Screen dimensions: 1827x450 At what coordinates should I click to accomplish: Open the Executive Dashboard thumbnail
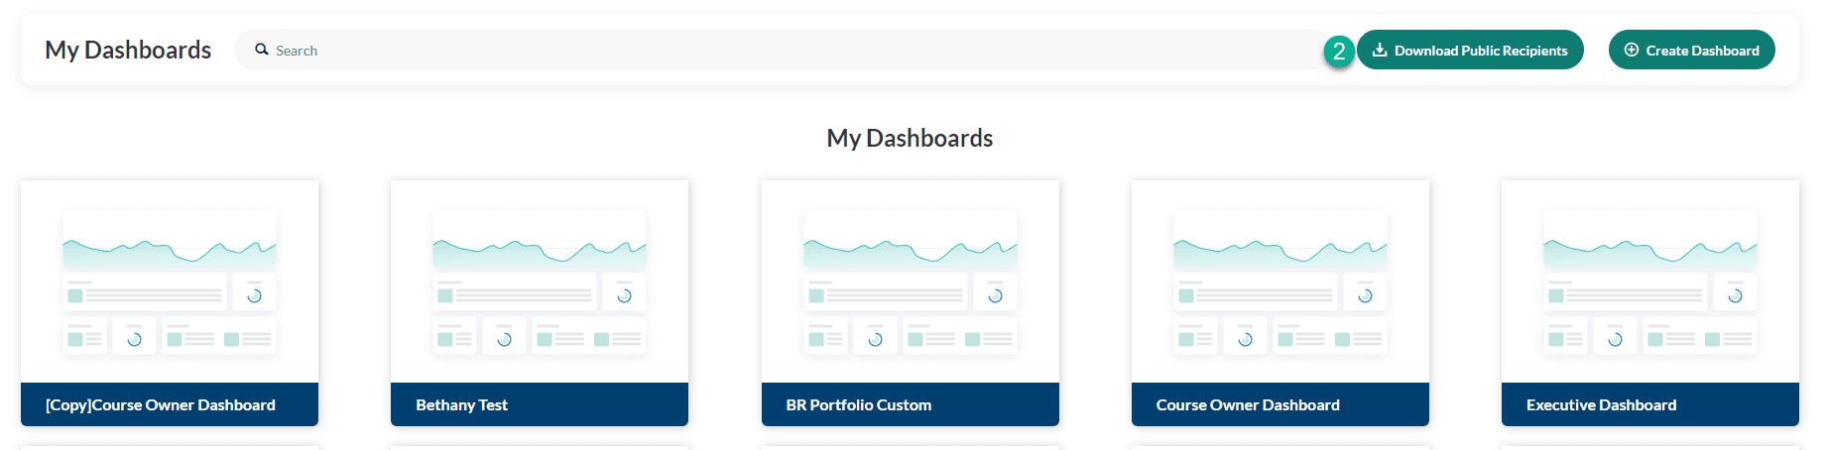point(1649,282)
